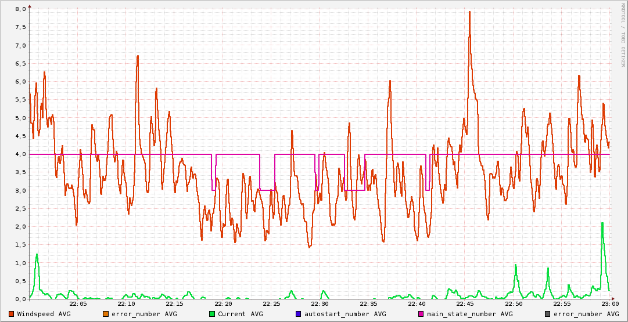Click the 8,0 value on the vertical axis
This screenshot has width=628, height=322.
pos(20,9)
